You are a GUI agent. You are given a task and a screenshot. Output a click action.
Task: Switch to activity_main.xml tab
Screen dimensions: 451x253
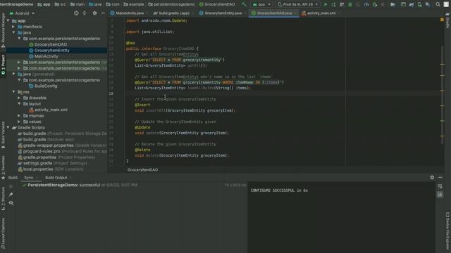coord(321,13)
